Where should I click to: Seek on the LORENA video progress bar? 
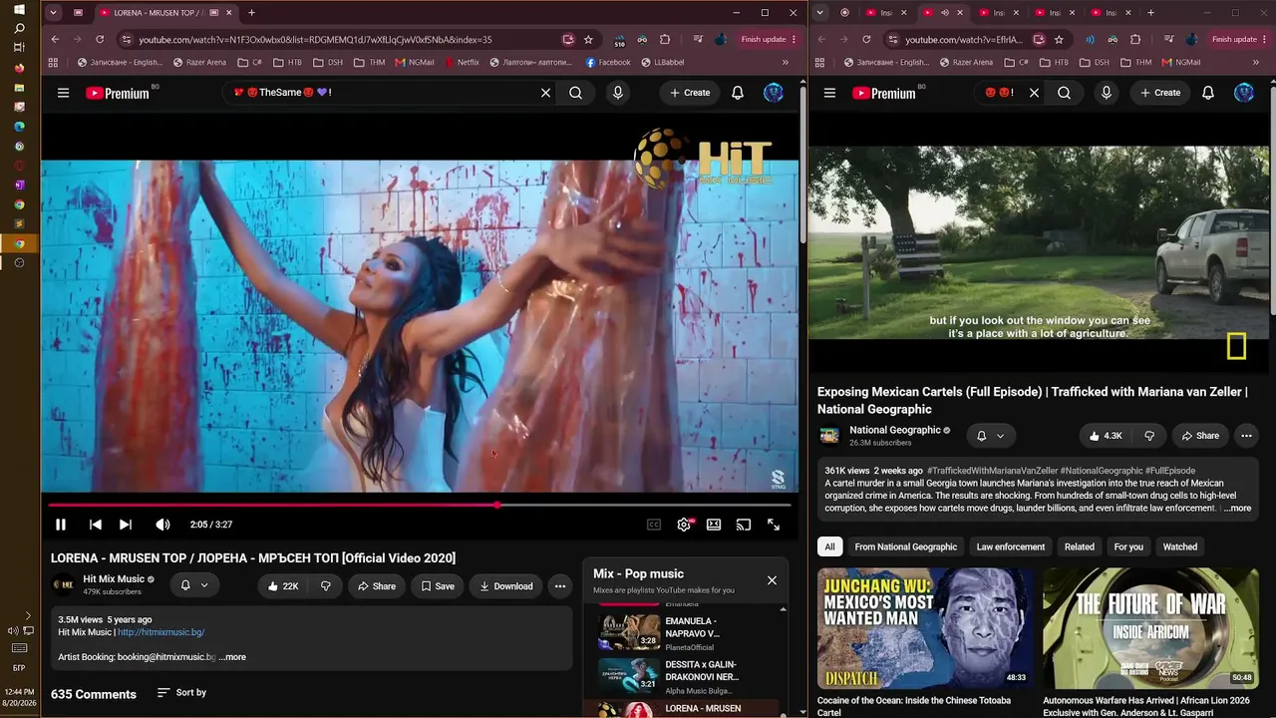(420, 506)
